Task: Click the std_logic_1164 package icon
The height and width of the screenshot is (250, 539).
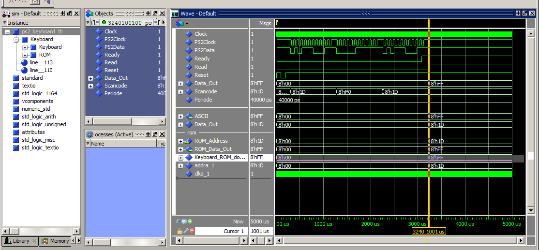Action: pos(16,93)
